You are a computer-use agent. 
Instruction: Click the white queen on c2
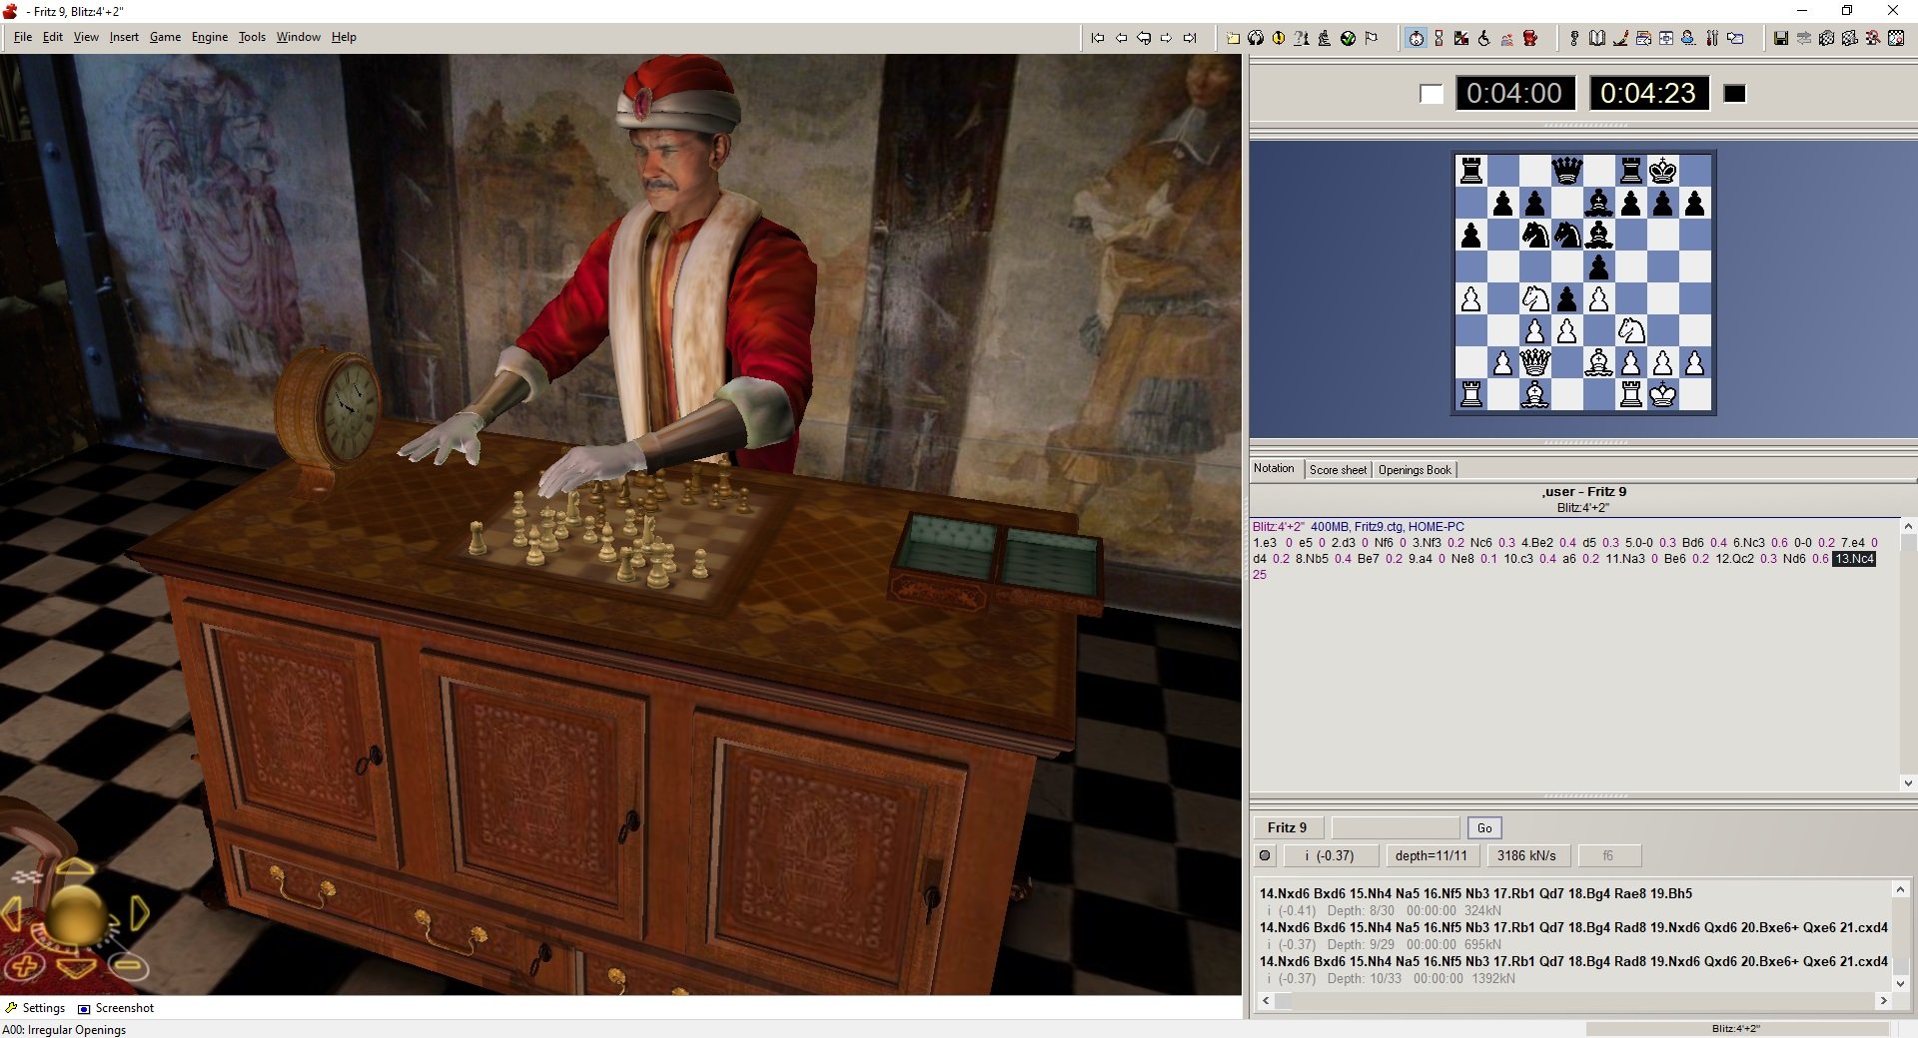click(x=1535, y=362)
